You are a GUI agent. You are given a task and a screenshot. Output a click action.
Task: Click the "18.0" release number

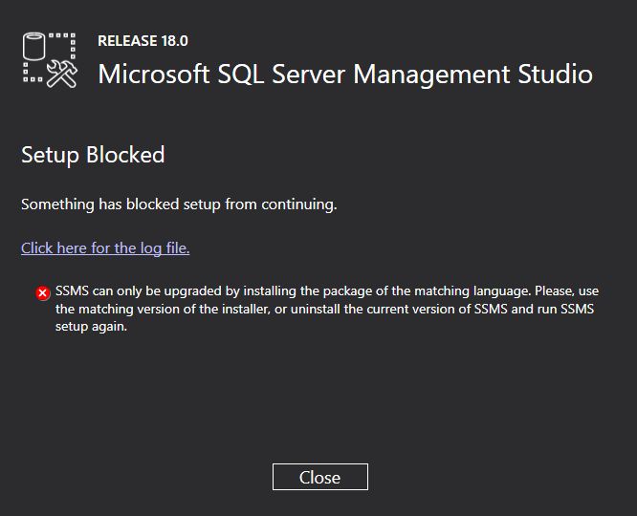click(173, 41)
